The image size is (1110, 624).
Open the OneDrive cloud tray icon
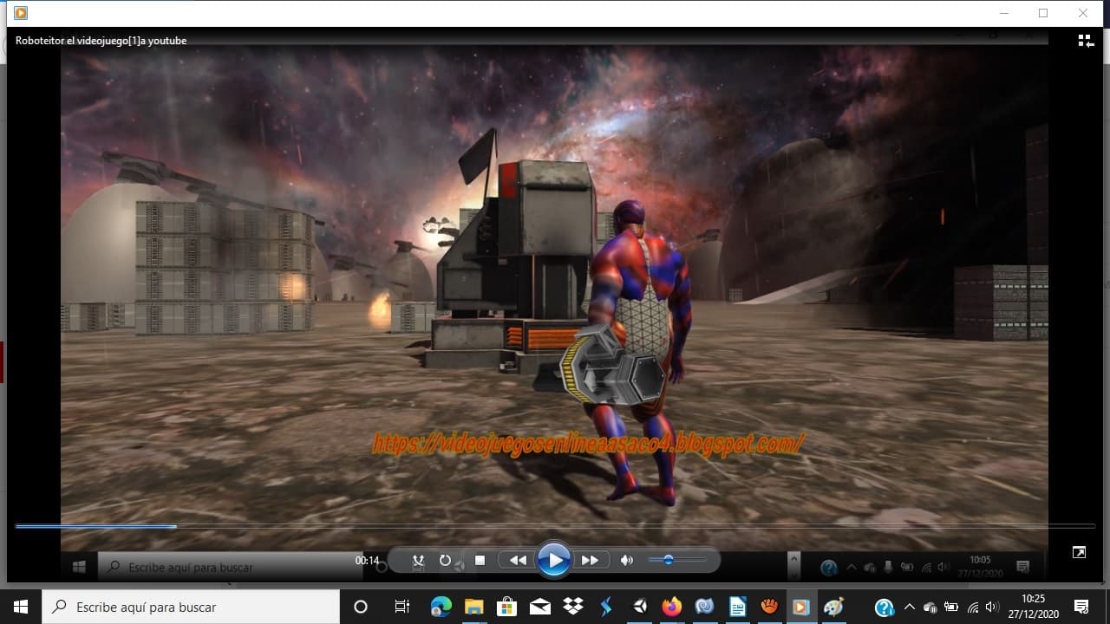[x=930, y=608]
